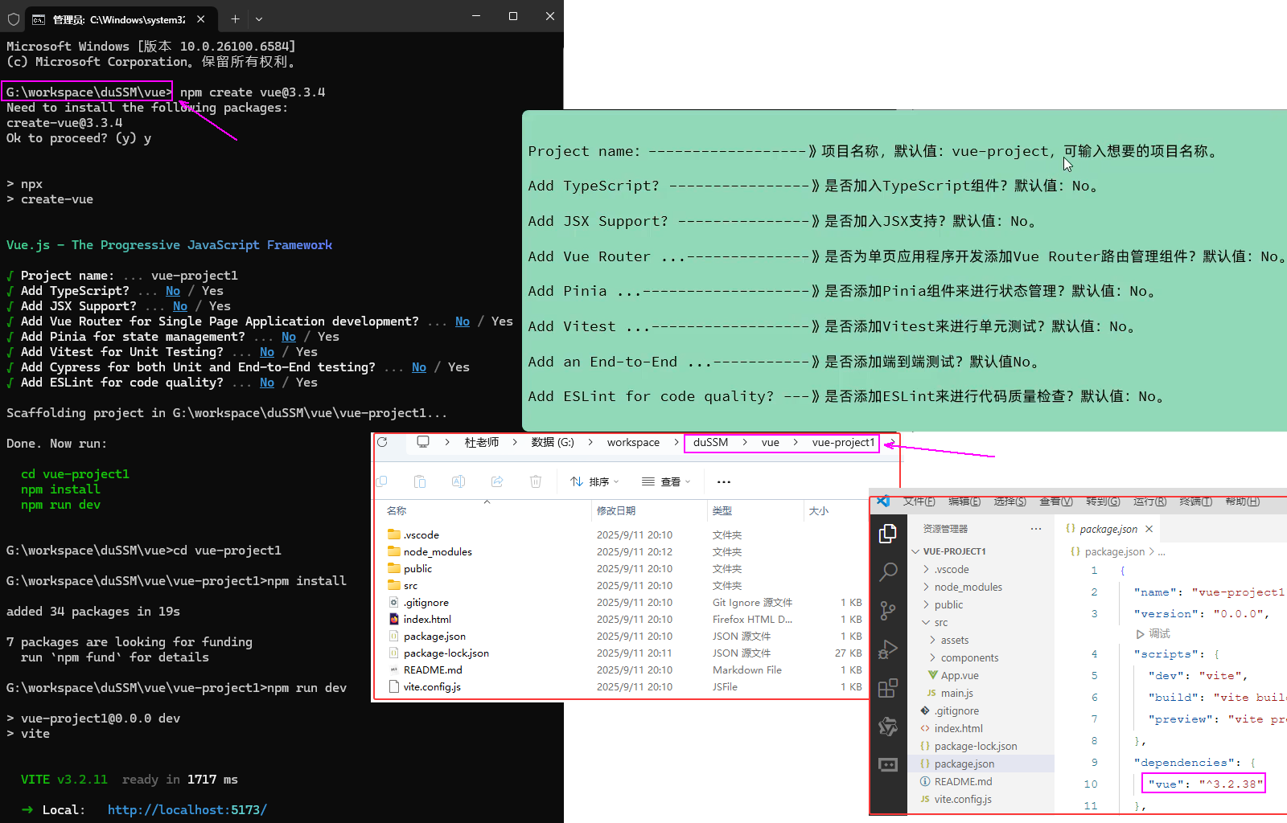This screenshot has width=1287, height=823.
Task: Expand the node_modules folder in VS Code tree
Action: [x=968, y=587]
